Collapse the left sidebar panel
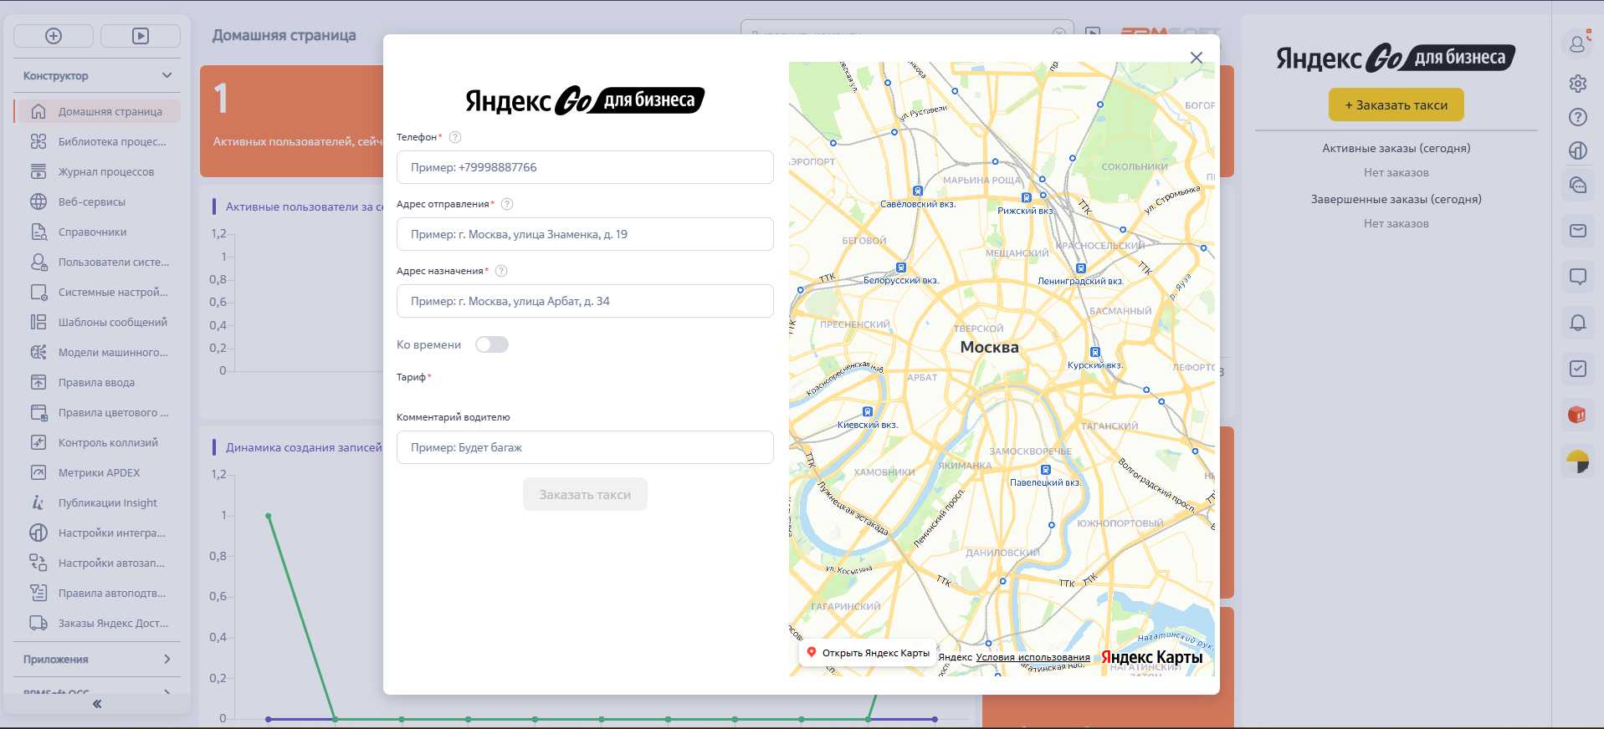This screenshot has height=729, width=1604. click(97, 704)
